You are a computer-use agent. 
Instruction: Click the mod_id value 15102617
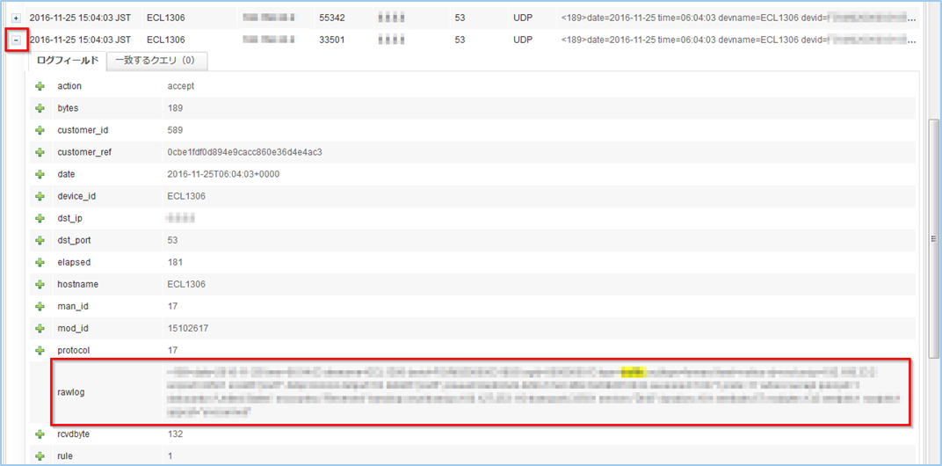click(188, 328)
